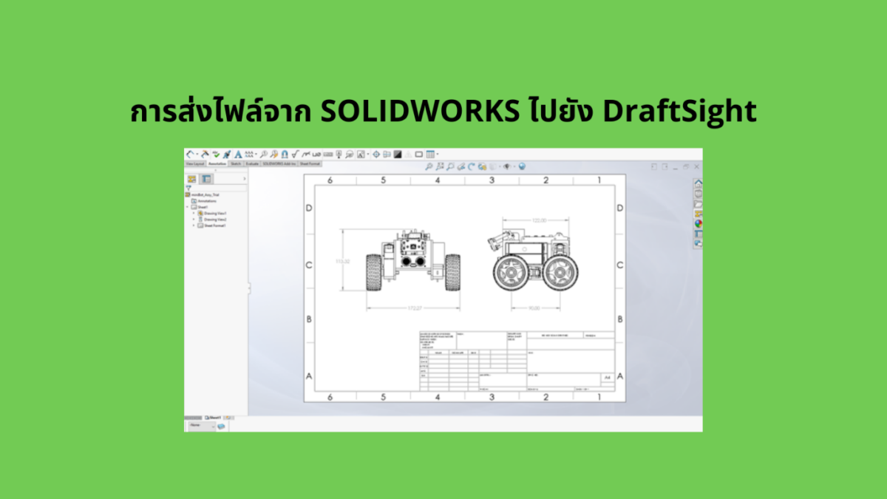887x499 pixels.
Task: Collapse the FeatureManager design tree panel
Action: pos(245,179)
